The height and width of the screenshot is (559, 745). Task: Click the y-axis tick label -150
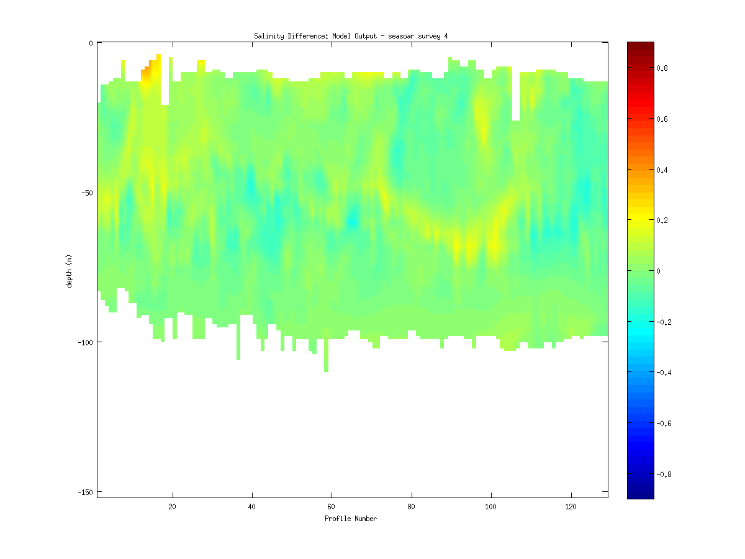tap(84, 492)
